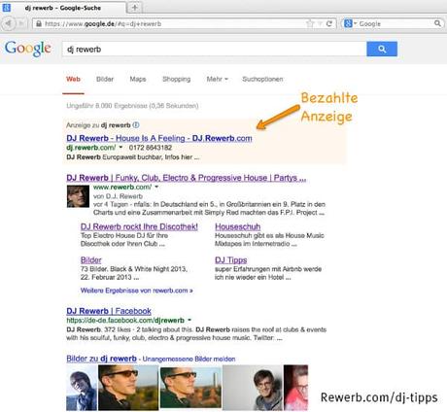Open third image thumbnail with tower in background
This screenshot has height=412, width=447.
[190, 387]
